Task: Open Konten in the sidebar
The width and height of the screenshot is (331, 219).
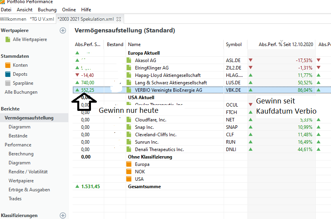Action: [x=20, y=65]
